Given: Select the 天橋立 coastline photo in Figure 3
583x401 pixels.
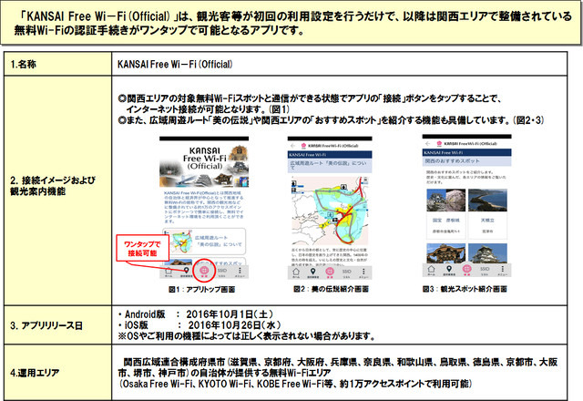Looking at the screenshot, I should tap(487, 200).
